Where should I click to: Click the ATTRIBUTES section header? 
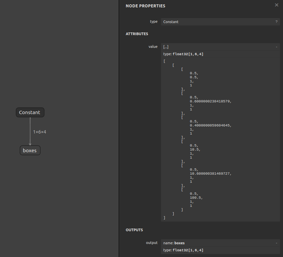point(137,34)
